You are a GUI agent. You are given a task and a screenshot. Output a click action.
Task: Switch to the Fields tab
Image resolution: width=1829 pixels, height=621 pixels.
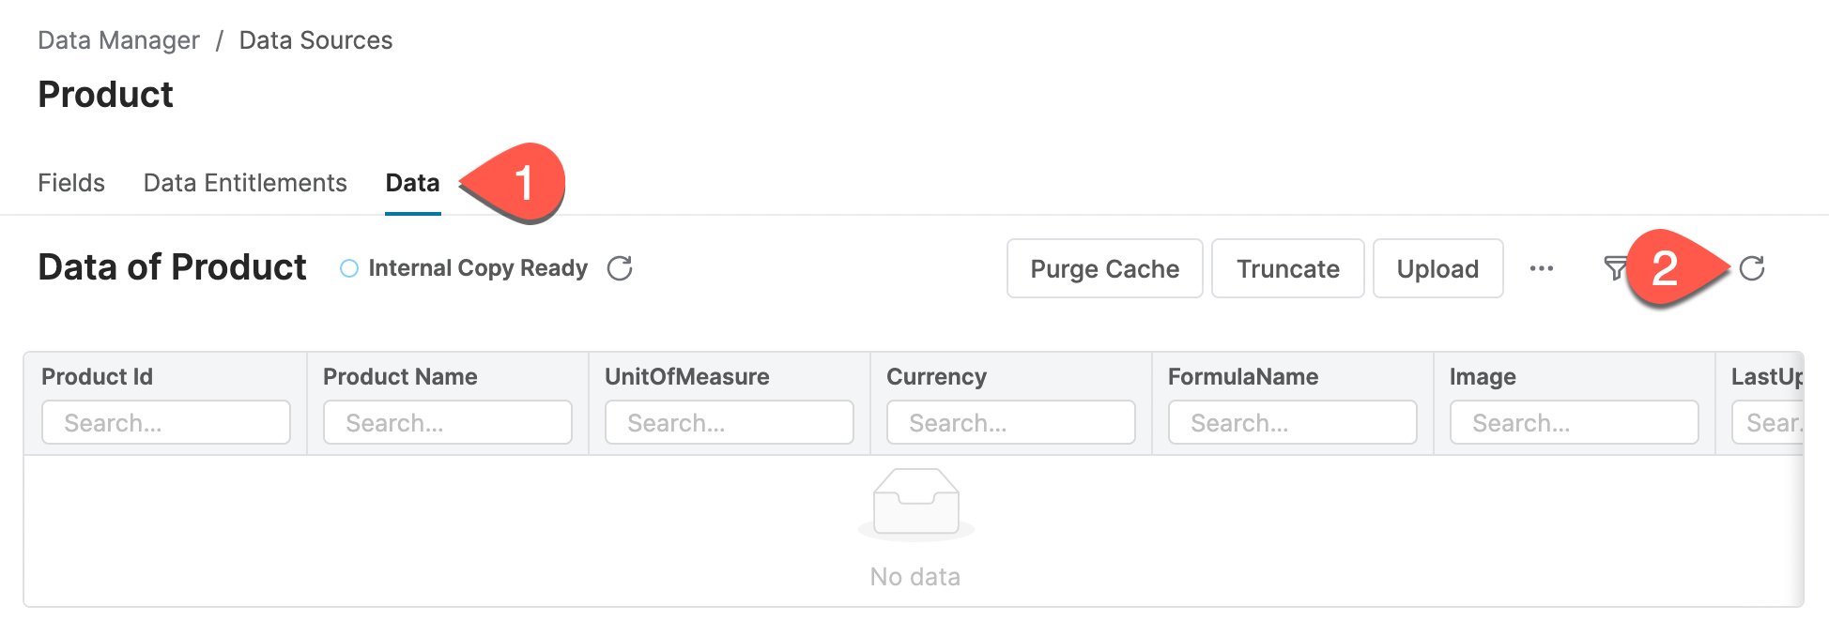(x=70, y=183)
